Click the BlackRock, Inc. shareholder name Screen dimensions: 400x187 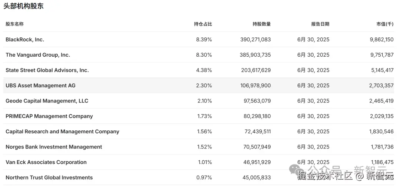(25, 40)
